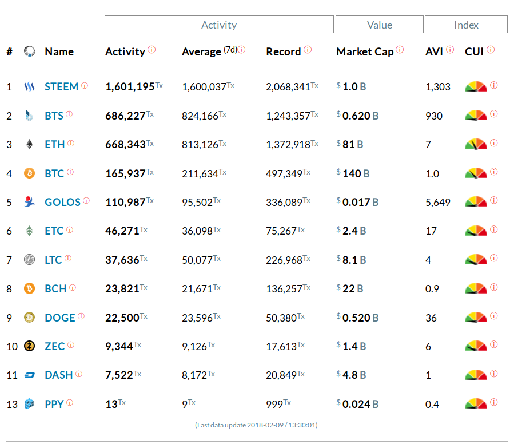Click BTC market cap $140 B
Screen dimensions: 514x444
click(353, 173)
